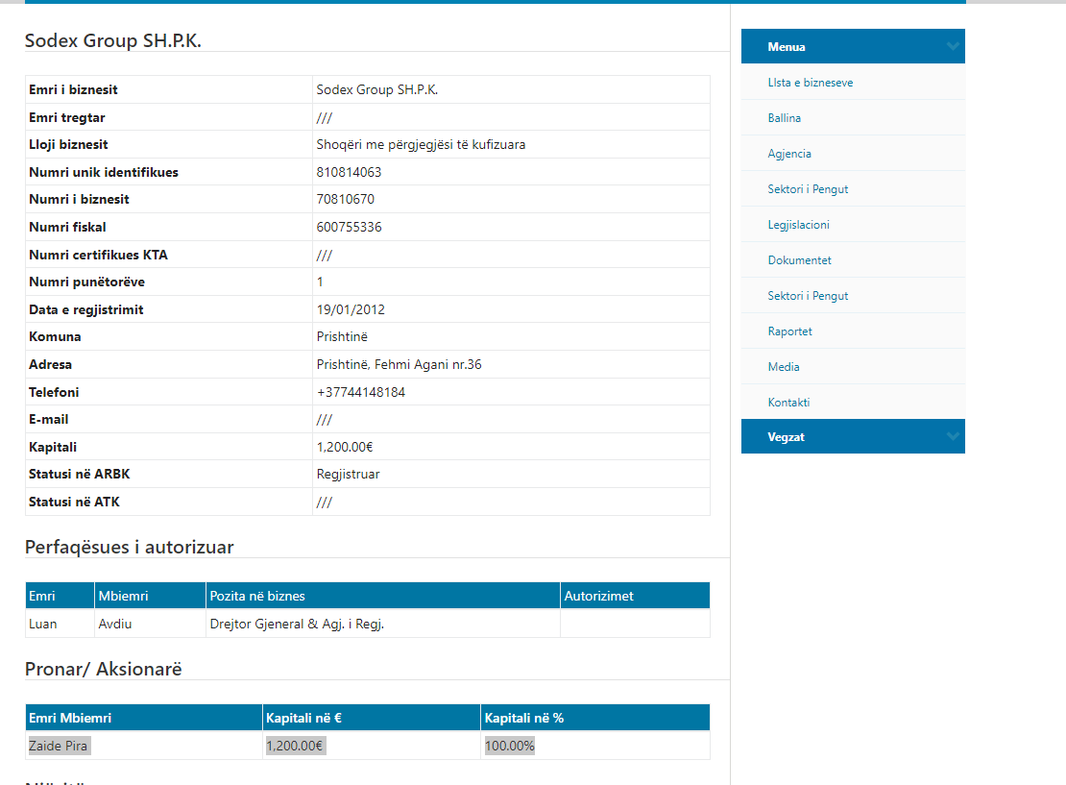Collapse the Menua panel using its chevron

[x=952, y=46]
